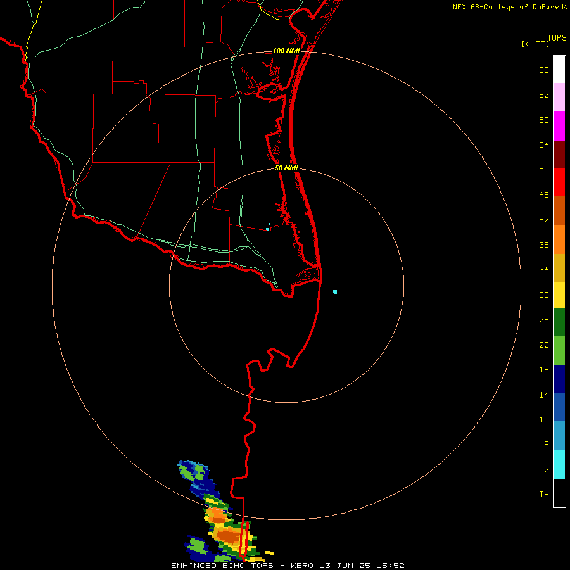Click the '[K FT]' units label
570x570 pixels.
(x=535, y=44)
